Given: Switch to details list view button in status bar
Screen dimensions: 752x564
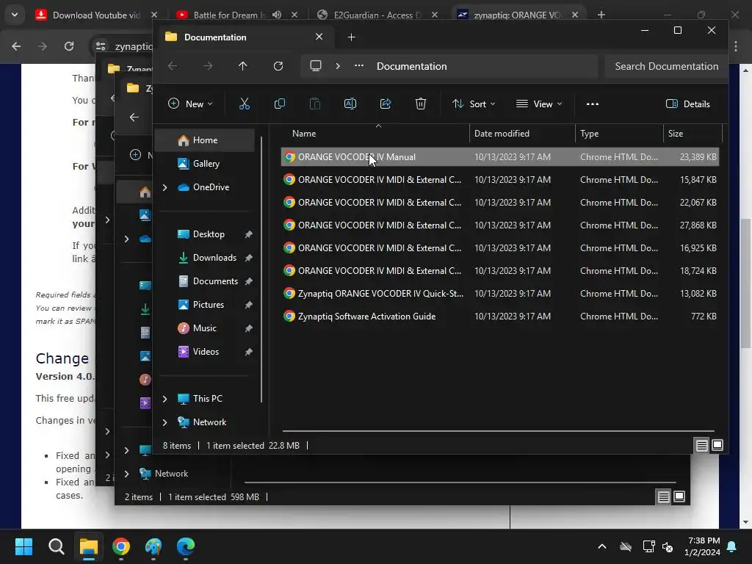Looking at the screenshot, I should pos(701,446).
